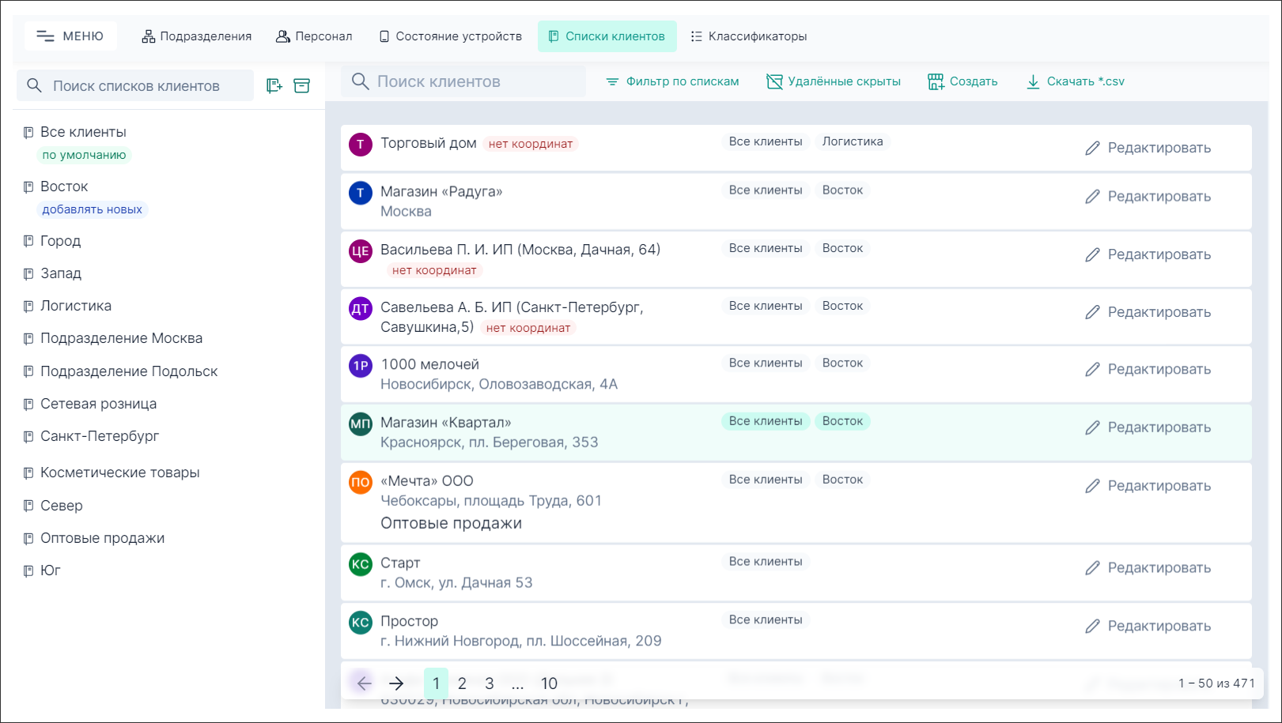Open the Классификаторы tab
The image size is (1282, 723).
(x=748, y=36)
